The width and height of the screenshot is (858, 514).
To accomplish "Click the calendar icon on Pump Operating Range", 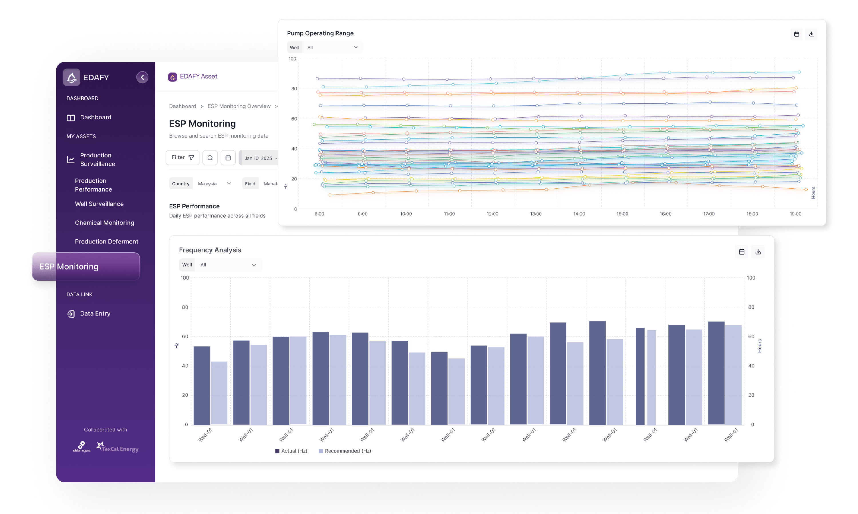I will coord(797,34).
